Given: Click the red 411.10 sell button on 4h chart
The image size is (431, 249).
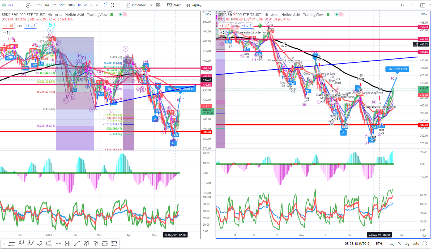Looking at the screenshot, I should click(8, 26).
